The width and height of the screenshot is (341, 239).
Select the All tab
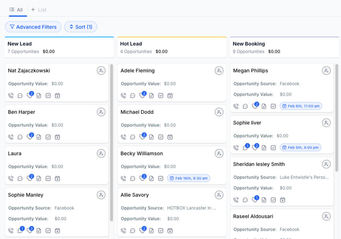tap(16, 10)
